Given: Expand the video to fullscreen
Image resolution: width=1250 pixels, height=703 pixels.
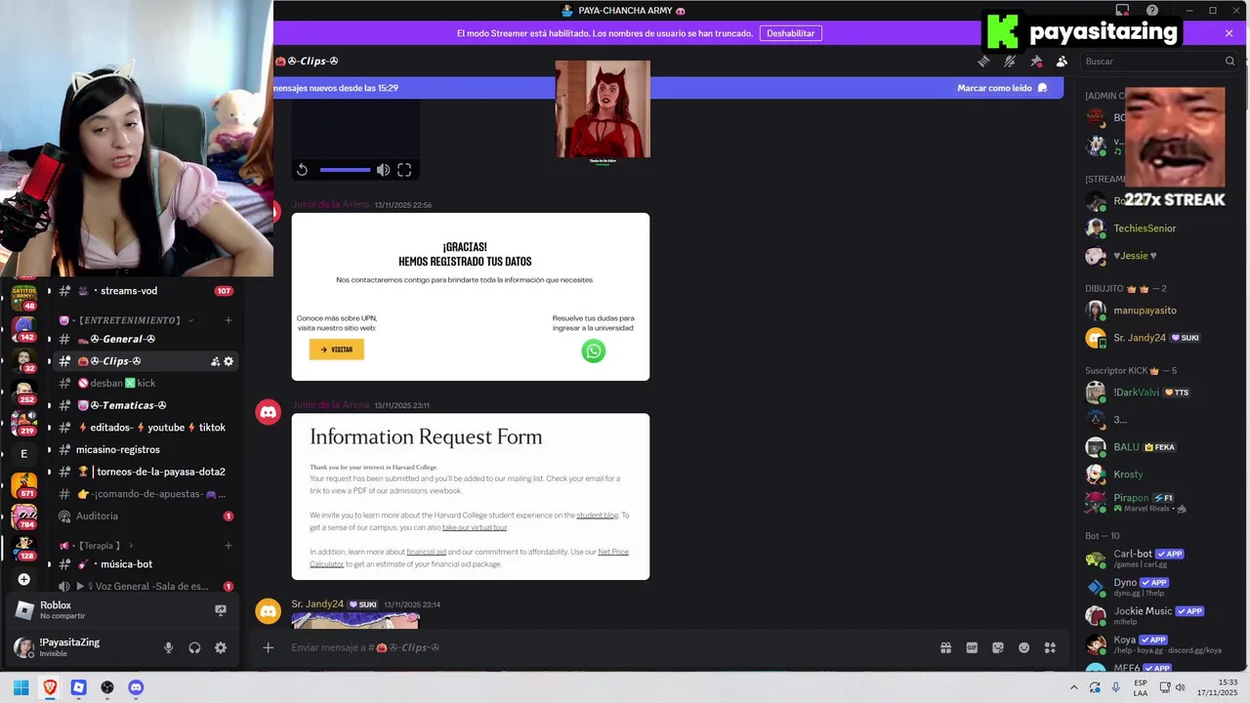Looking at the screenshot, I should pos(404,170).
